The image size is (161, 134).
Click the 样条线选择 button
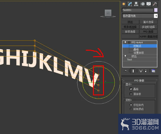pos(130,27)
